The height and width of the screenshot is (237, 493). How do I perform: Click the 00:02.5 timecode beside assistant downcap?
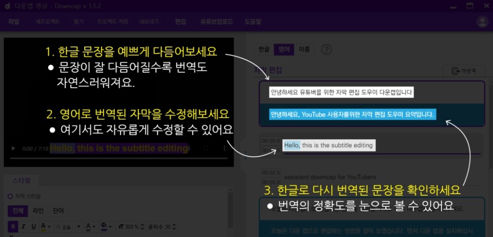click(270, 173)
